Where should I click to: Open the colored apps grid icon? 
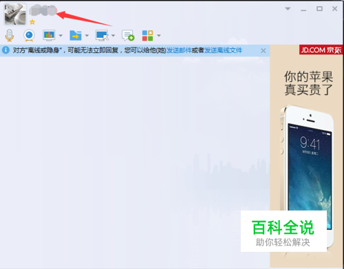coord(147,36)
